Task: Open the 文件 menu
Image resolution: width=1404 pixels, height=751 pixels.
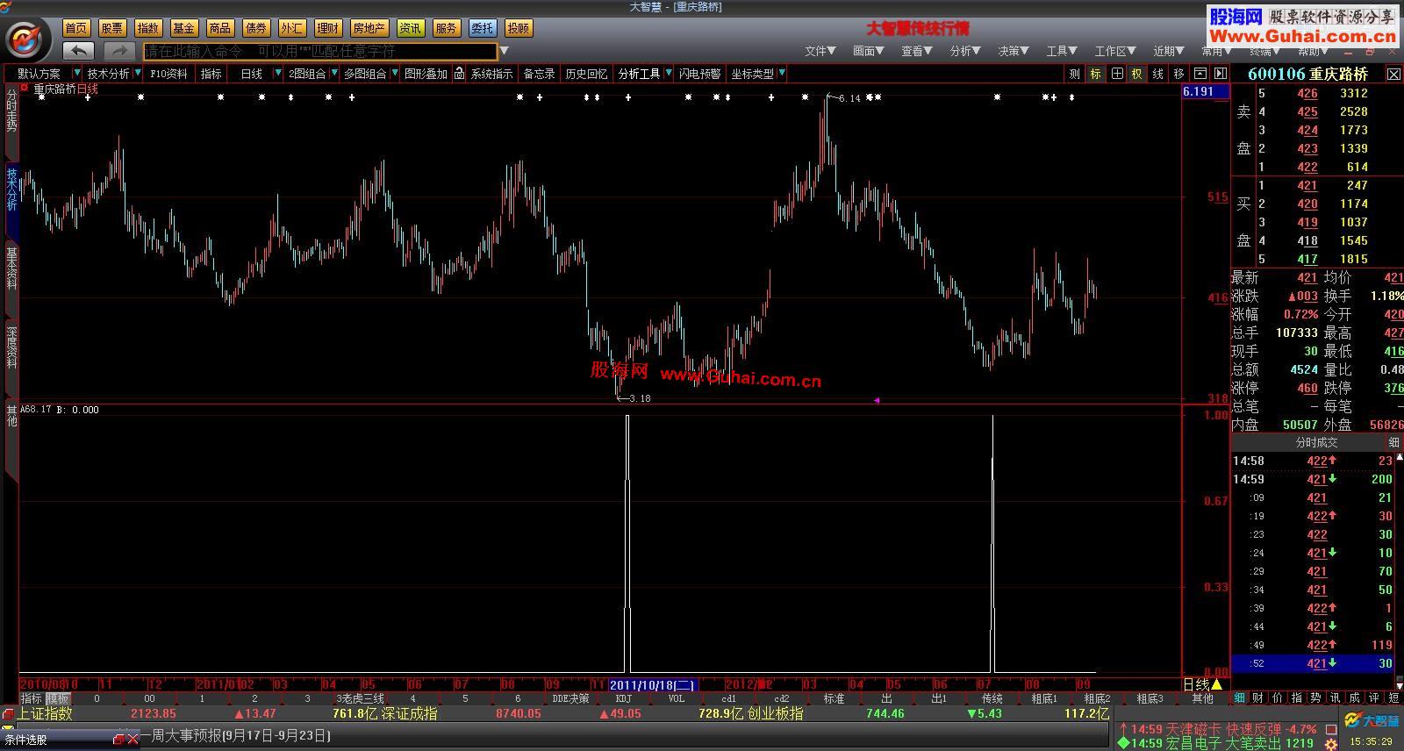Action: pos(820,51)
